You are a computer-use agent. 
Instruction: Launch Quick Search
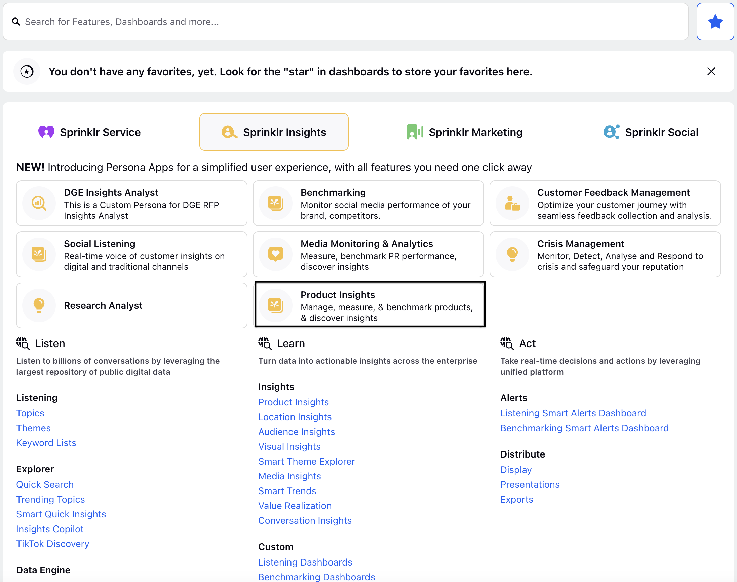pos(45,484)
